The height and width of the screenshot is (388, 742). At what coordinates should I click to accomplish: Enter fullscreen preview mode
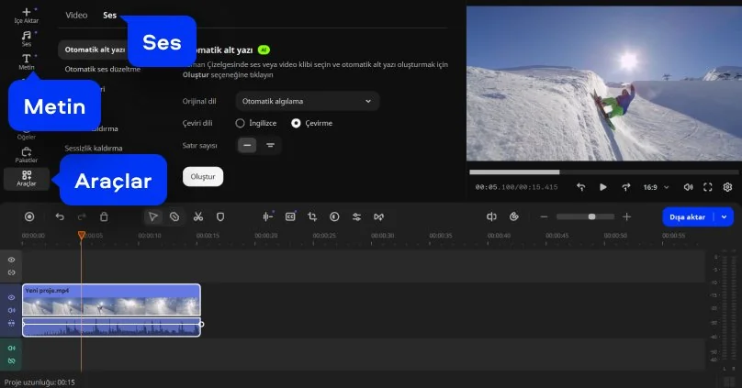(x=708, y=187)
